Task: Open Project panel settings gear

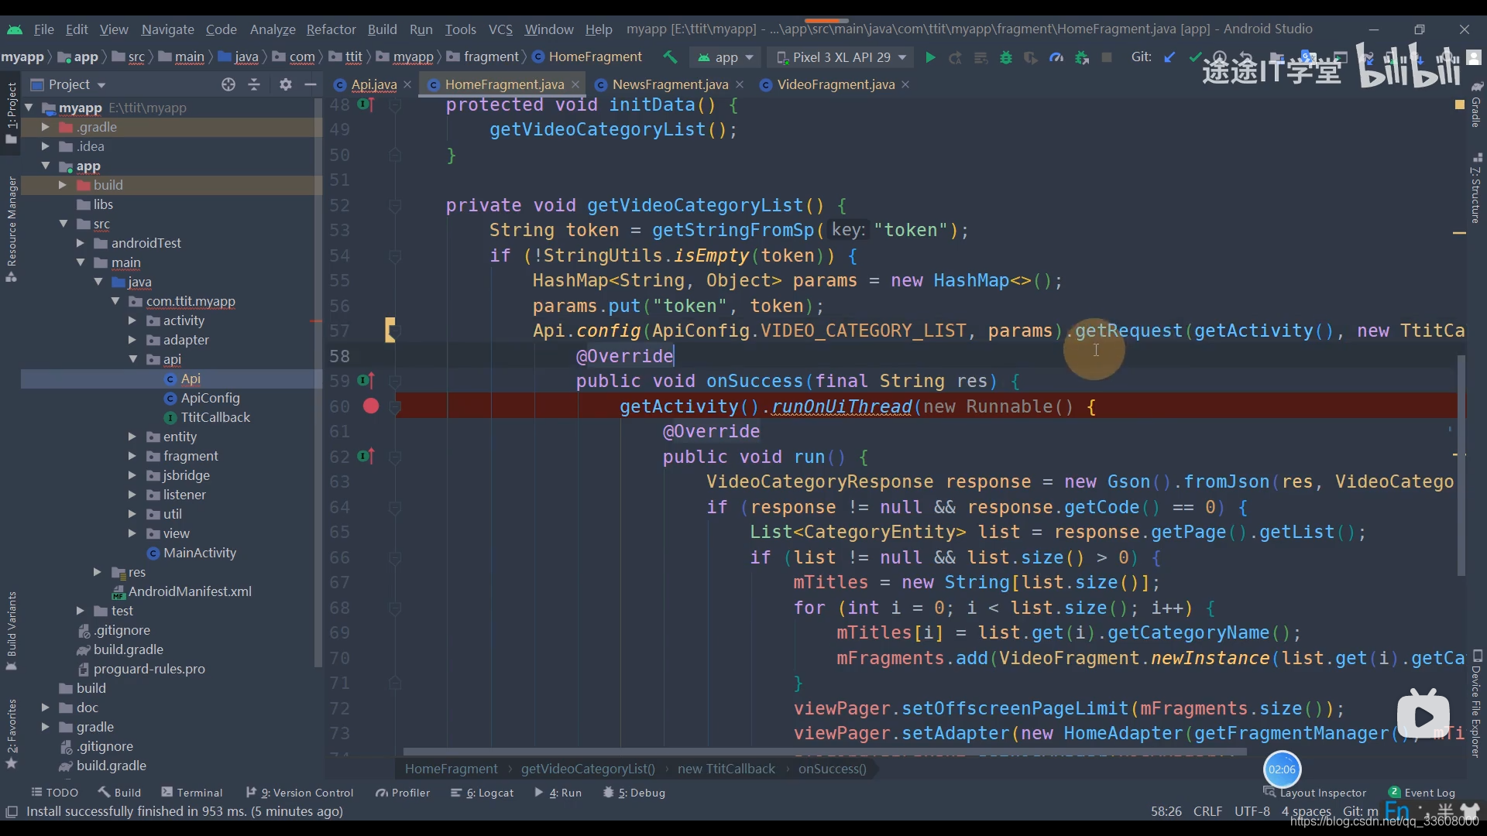Action: 285,84
